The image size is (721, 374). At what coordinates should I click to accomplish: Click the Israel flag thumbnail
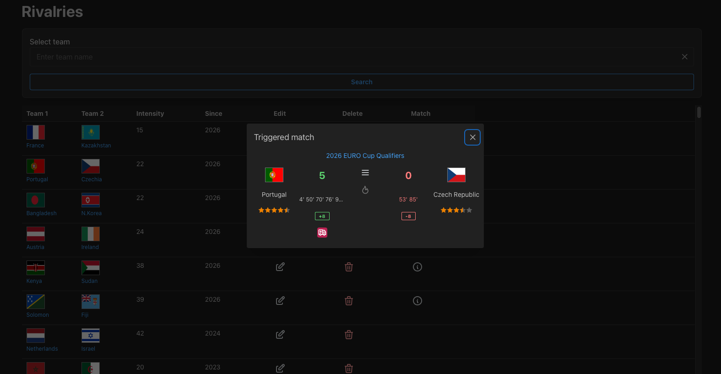(x=91, y=336)
